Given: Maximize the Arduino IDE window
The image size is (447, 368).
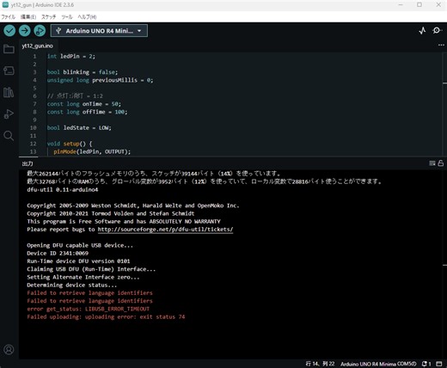Looking at the screenshot, I should 419,5.
